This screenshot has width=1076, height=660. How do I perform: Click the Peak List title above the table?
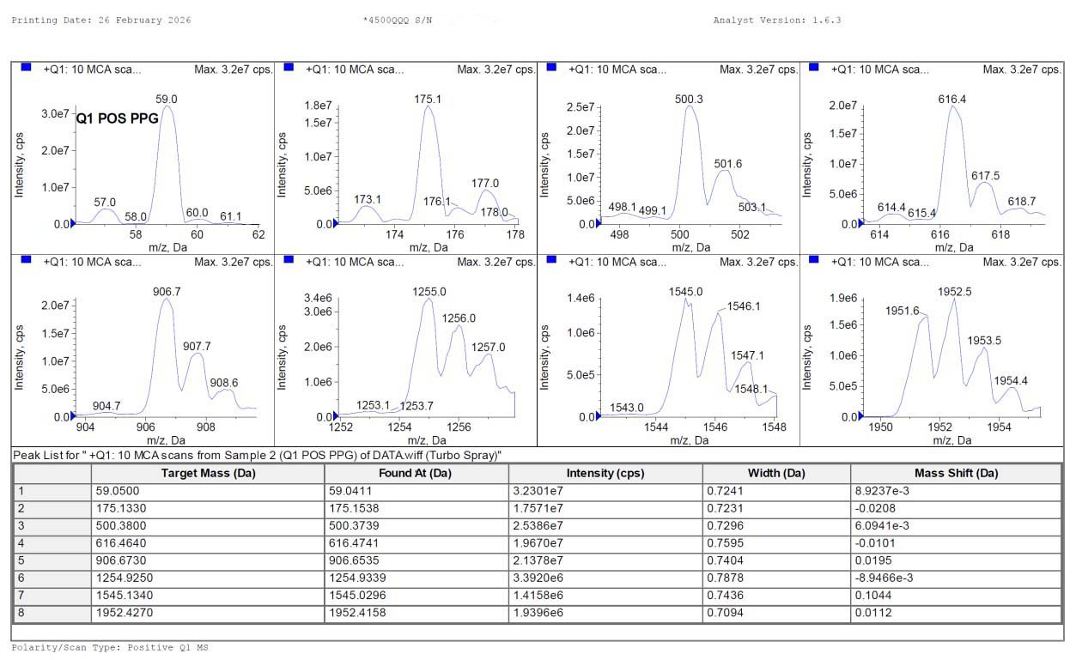click(256, 455)
